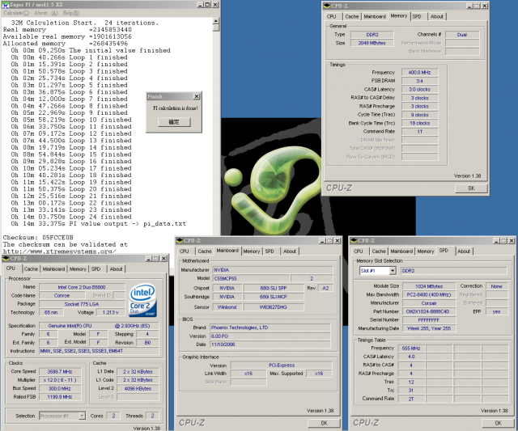Open SPD tab in Mainboard window
This screenshot has width=518, height=431.
click(x=270, y=251)
